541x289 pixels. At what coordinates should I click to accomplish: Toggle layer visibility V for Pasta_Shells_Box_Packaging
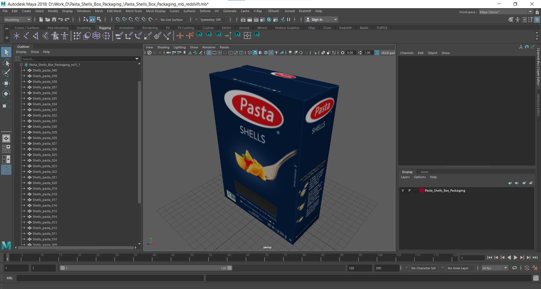403,191
